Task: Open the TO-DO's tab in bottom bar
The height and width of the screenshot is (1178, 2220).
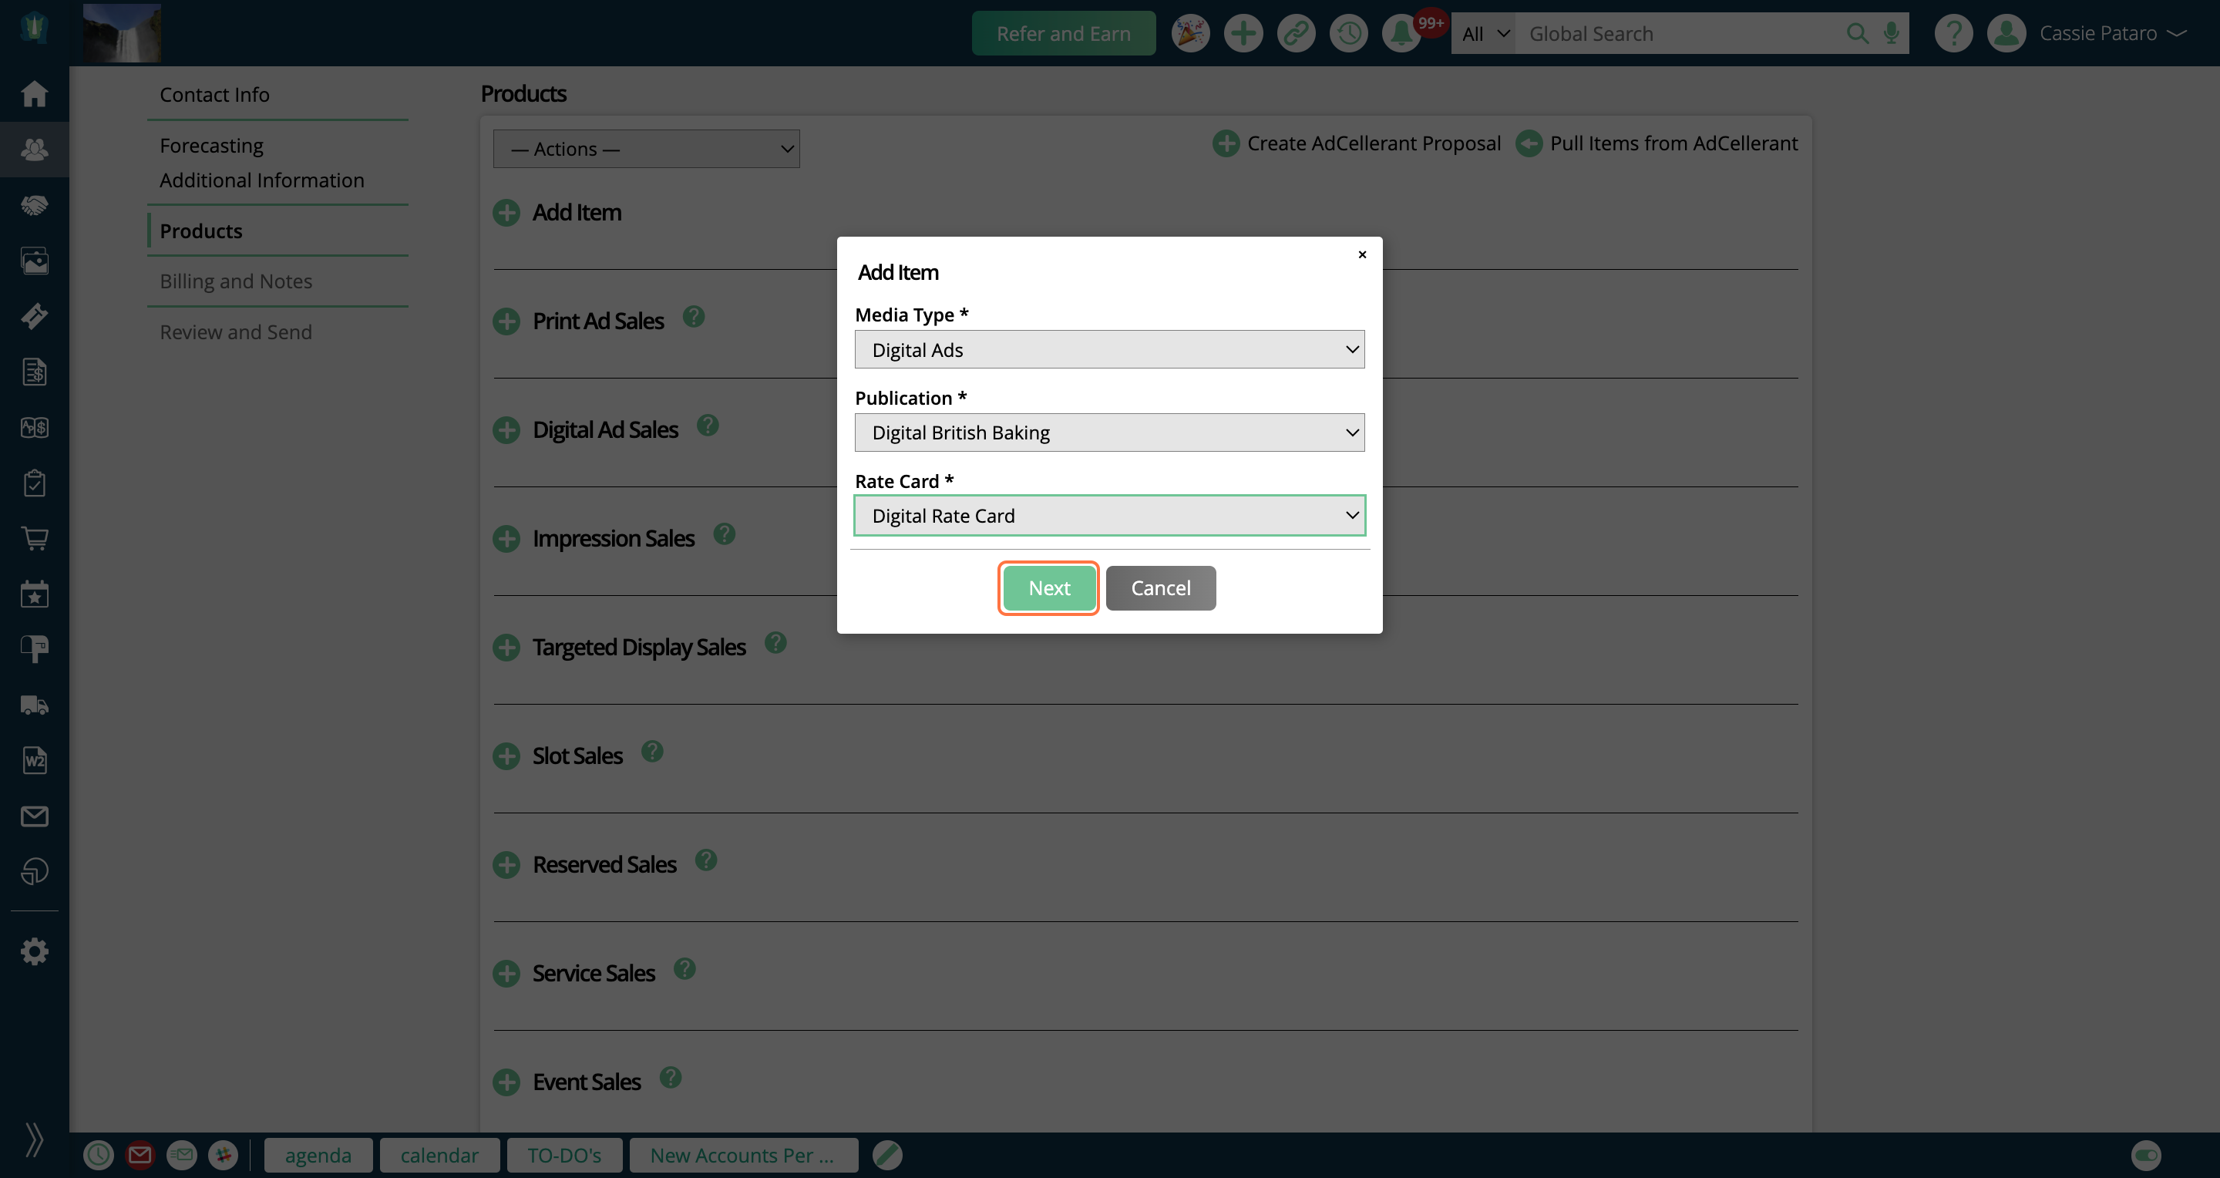Action: (564, 1155)
